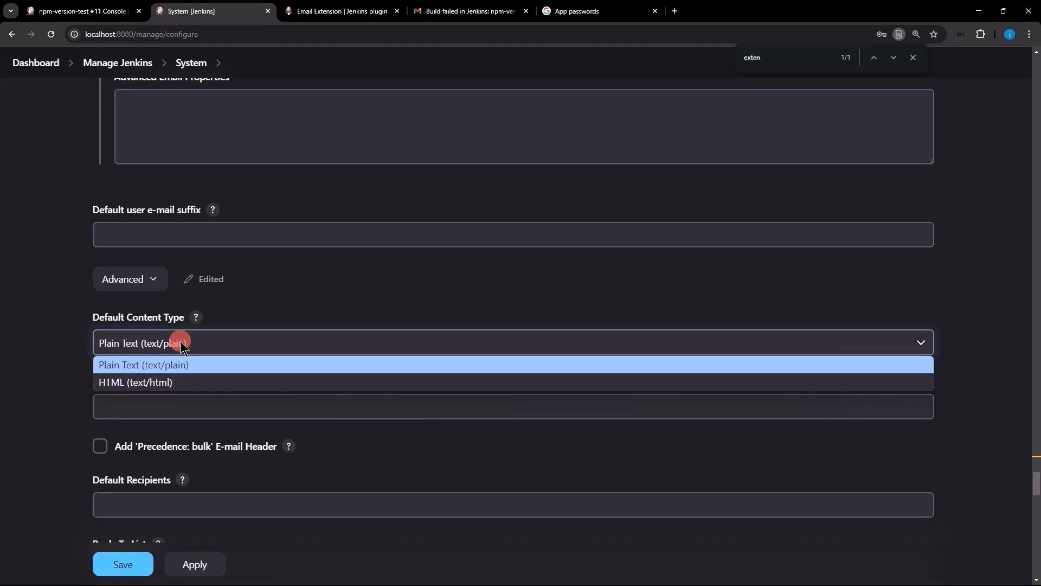Close the Build failed in Jenkins Gmail tab

coord(526,11)
